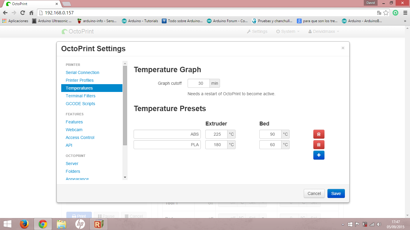Open Todo sobre Arduino bookmark

(x=182, y=21)
